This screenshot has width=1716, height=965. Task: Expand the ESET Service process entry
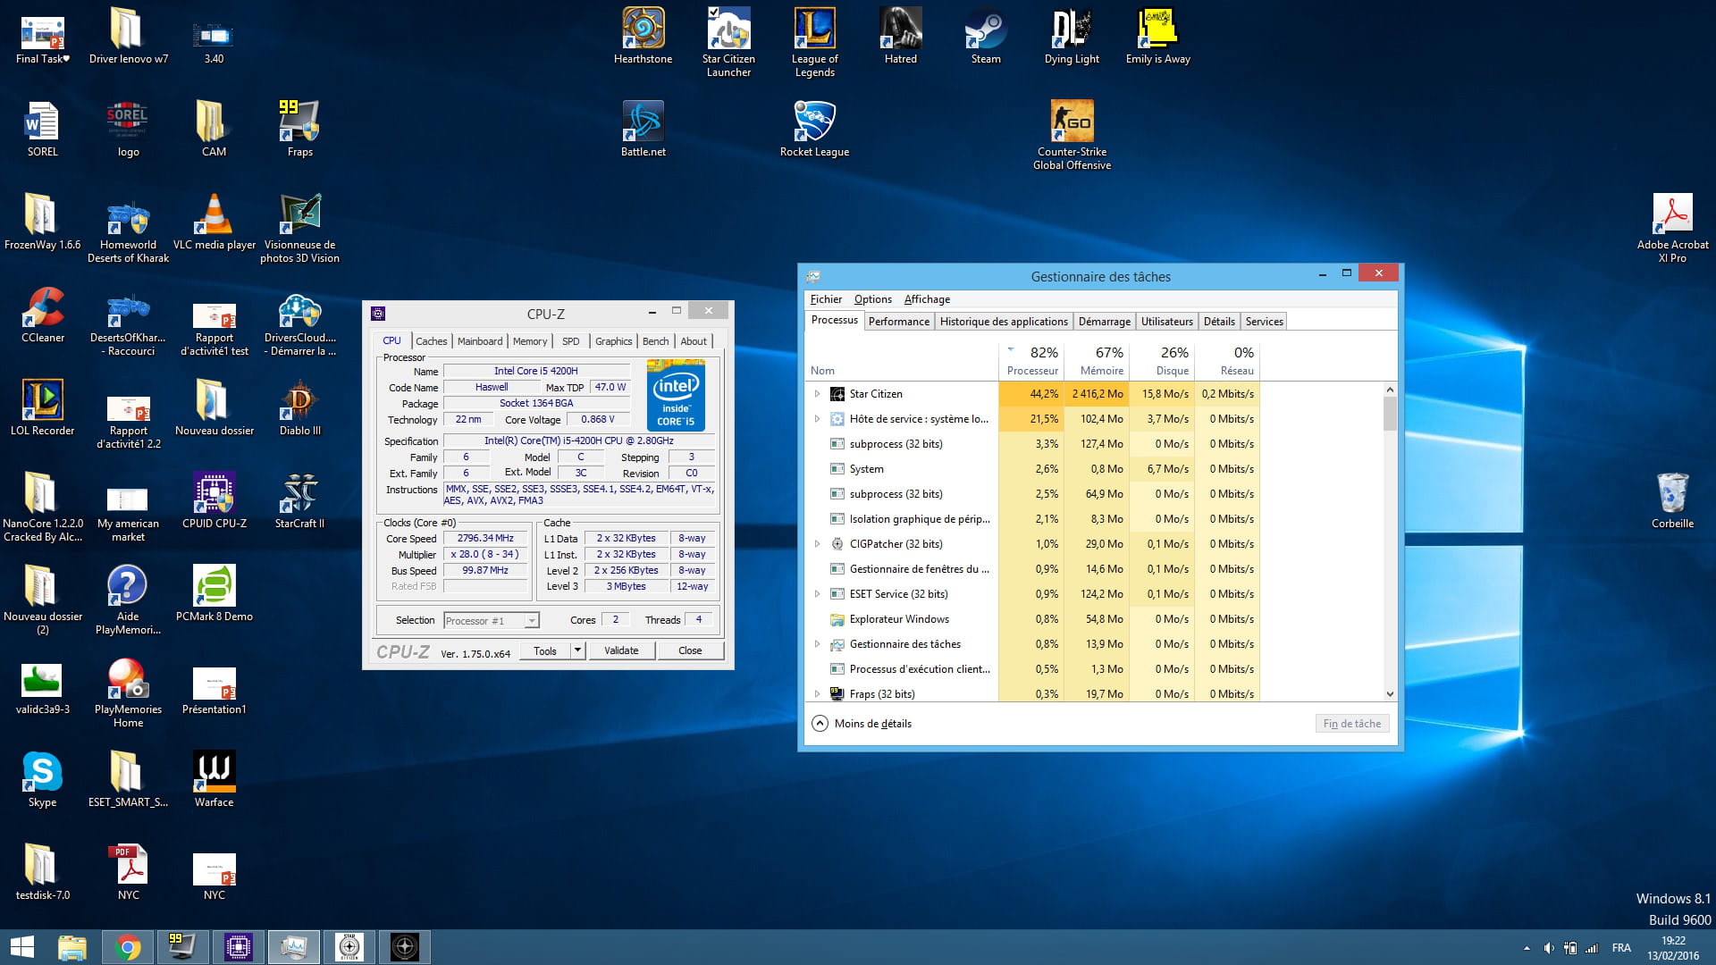point(817,594)
